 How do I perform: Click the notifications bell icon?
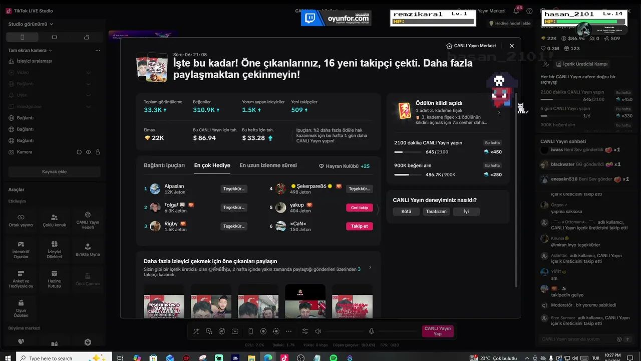click(x=516, y=11)
